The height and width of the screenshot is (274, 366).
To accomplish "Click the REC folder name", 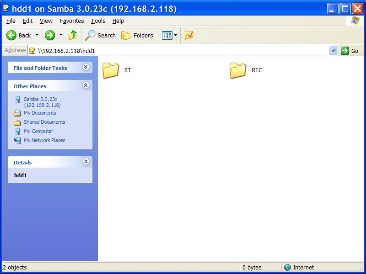I will point(257,70).
